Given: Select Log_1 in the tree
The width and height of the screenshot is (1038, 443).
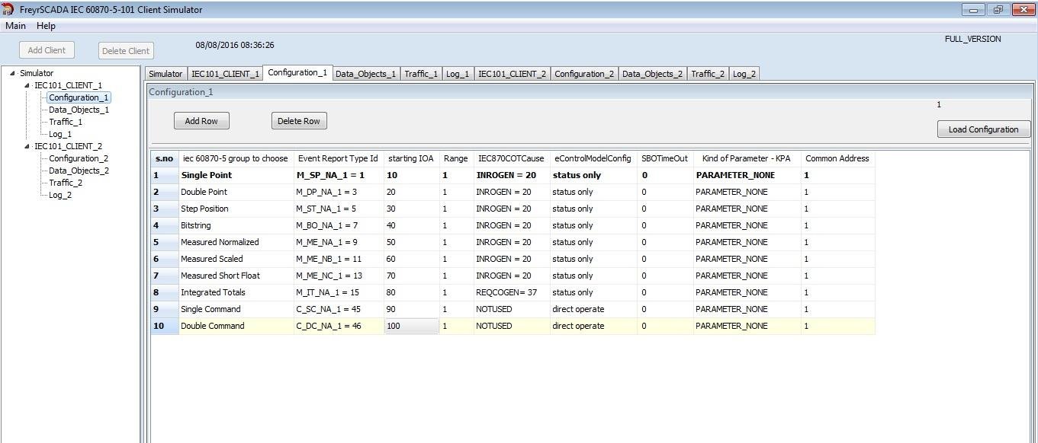Looking at the screenshot, I should [x=60, y=134].
